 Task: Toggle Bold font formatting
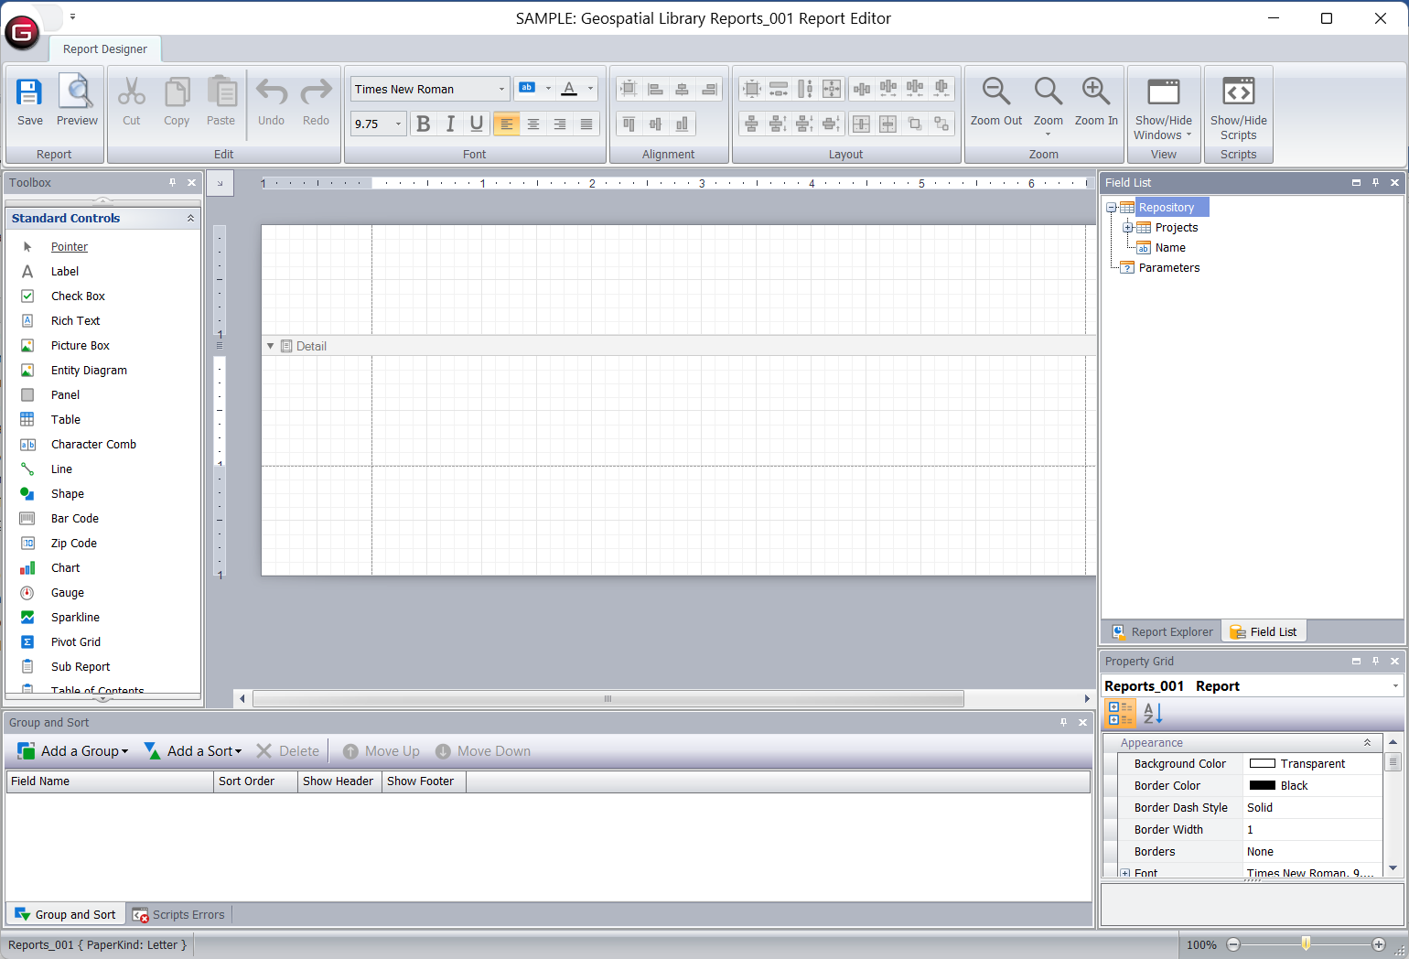pyautogui.click(x=423, y=124)
